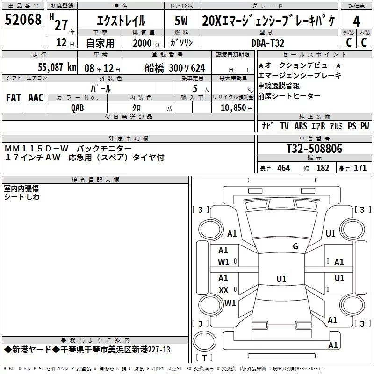374x374 pixels.
Task: Select the オークションデビュー sales point line
Action: pyautogui.click(x=300, y=65)
